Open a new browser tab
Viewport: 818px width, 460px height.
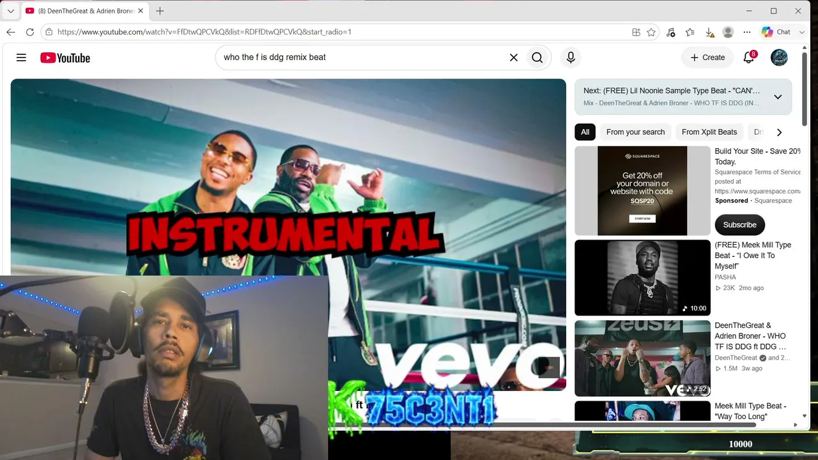[x=160, y=11]
